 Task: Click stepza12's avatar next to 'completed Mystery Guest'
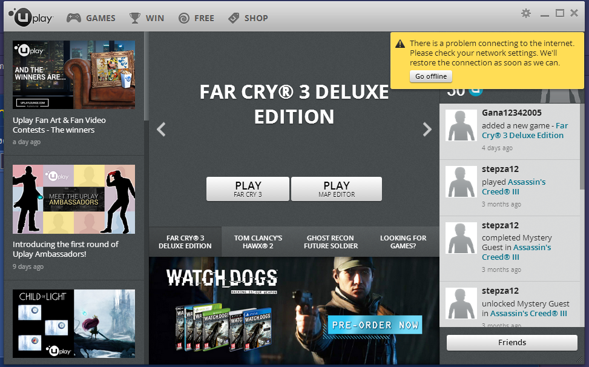[x=461, y=238]
